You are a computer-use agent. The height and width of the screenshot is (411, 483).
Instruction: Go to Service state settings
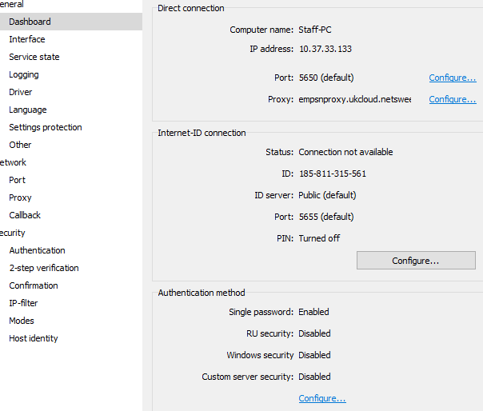pos(34,57)
